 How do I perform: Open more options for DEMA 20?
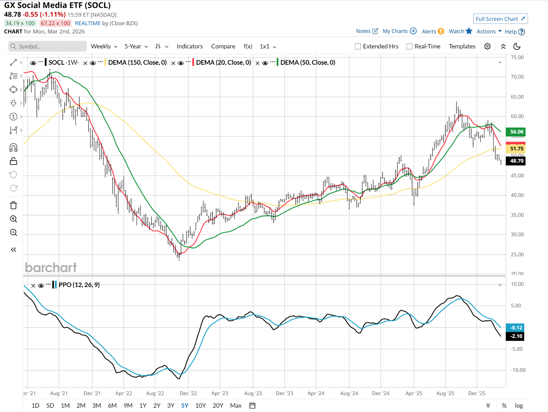pyautogui.click(x=188, y=62)
